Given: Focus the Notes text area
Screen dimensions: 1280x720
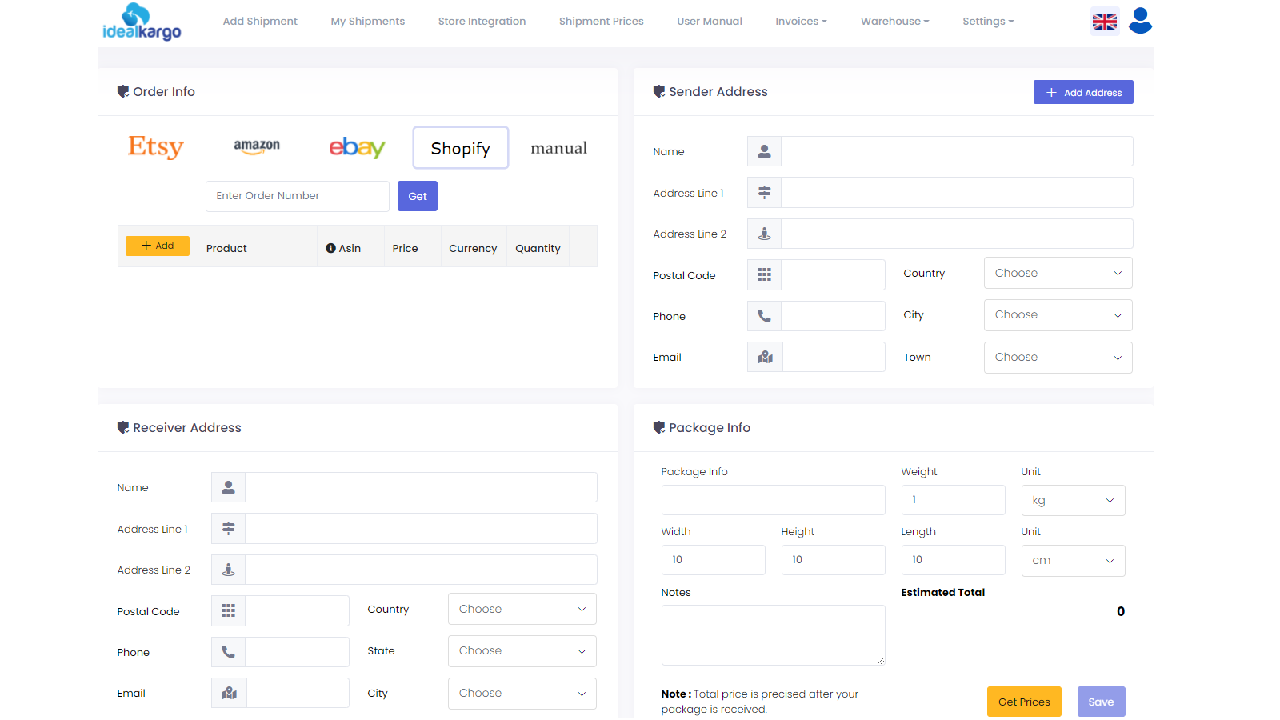Looking at the screenshot, I should pos(773,635).
